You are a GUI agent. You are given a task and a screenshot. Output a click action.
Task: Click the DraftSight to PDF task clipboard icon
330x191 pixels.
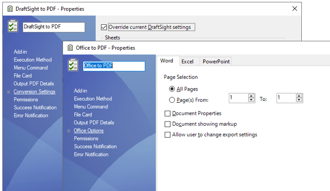[x=13, y=26]
